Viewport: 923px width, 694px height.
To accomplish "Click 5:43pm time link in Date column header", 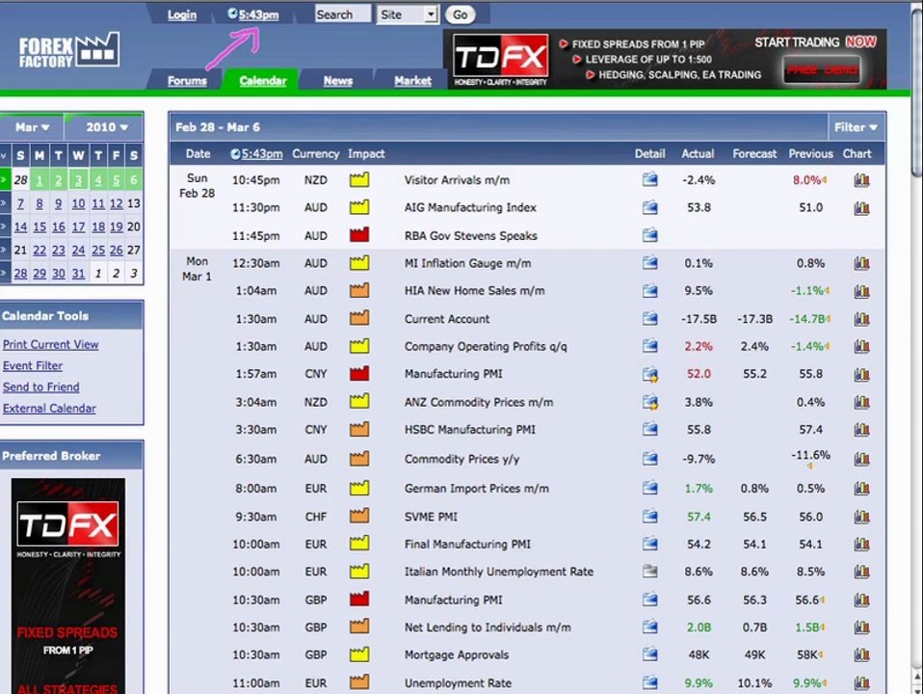I will point(262,154).
